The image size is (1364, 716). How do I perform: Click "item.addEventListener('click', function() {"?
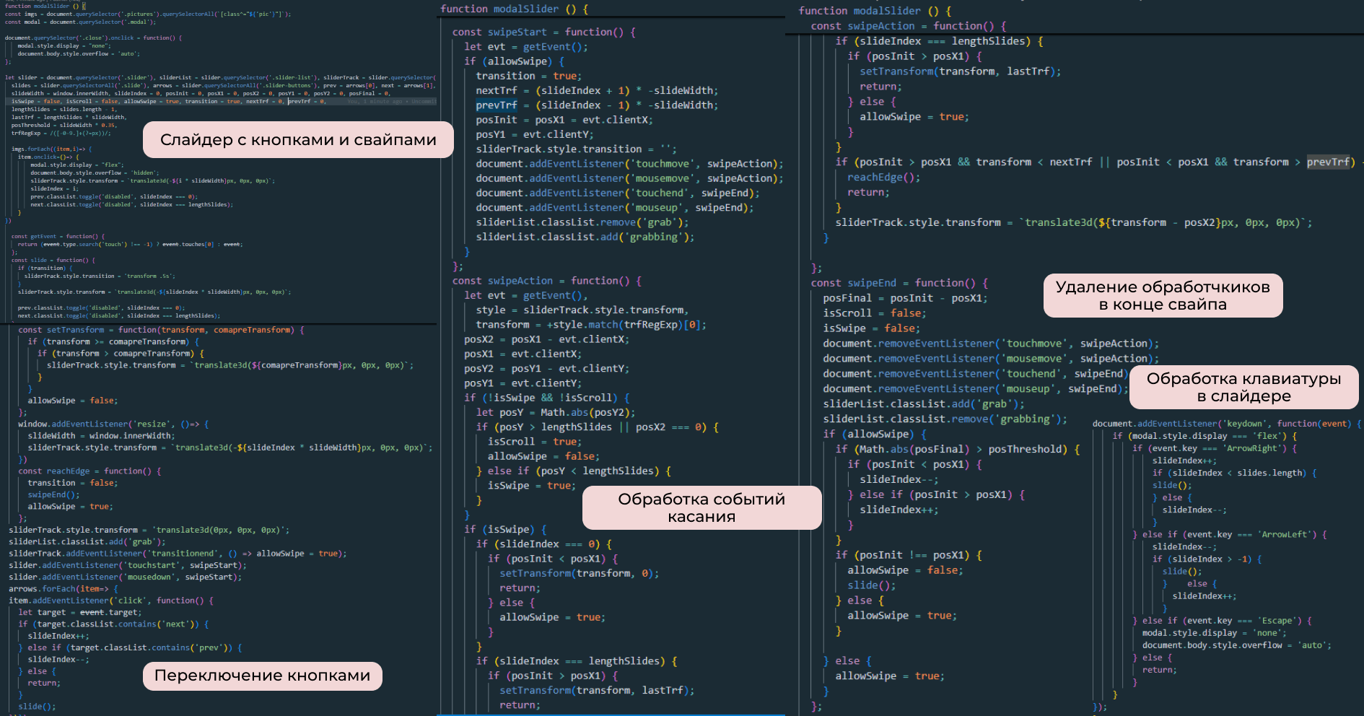(111, 601)
